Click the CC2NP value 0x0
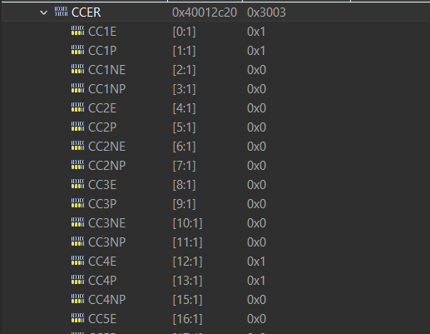Image resolution: width=430 pixels, height=334 pixels. pos(256,166)
